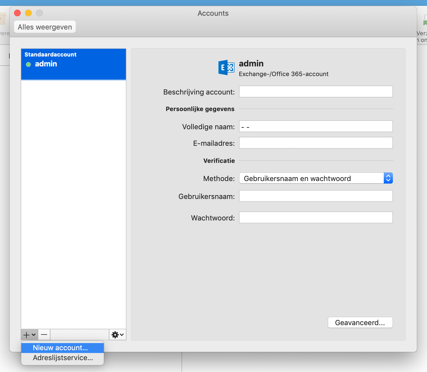The height and width of the screenshot is (372, 427).
Task: Open the Methode verification dropdown
Action: [x=311, y=178]
